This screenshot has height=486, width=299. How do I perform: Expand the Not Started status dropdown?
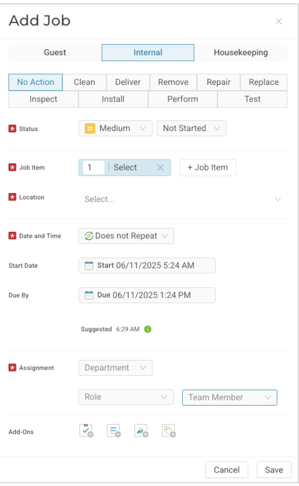[192, 128]
